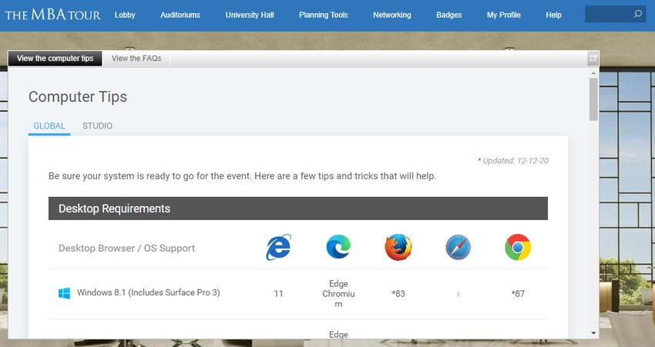Image resolution: width=655 pixels, height=347 pixels.
Task: Click the Safari x cell for Windows 8.1
Action: tap(458, 294)
